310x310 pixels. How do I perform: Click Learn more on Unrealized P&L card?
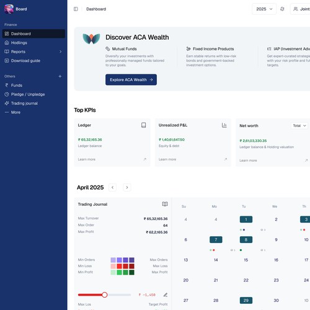167,159
